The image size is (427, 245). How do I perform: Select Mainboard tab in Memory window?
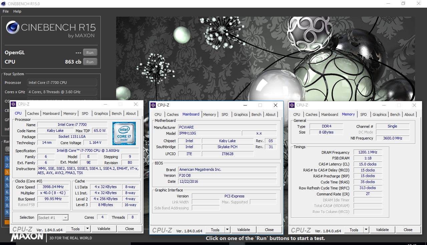point(330,115)
